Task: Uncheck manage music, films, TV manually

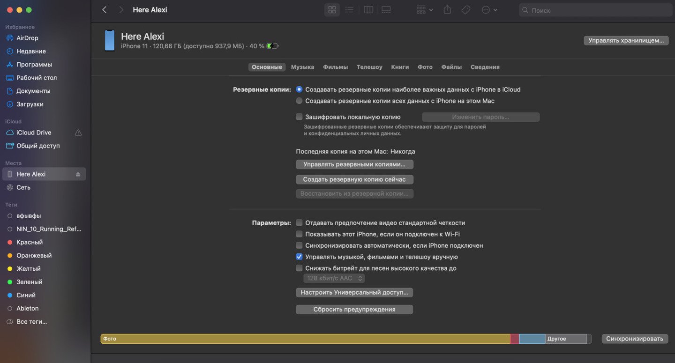Action: click(x=299, y=257)
